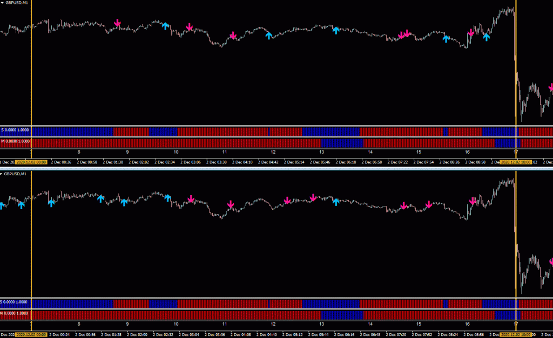Click the highlighted '2020.12.02 00:00' date label in lower chart
The width and height of the screenshot is (553, 338).
[31, 334]
